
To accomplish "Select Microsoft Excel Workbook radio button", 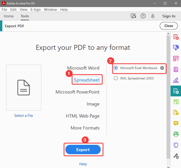I will 116,68.
